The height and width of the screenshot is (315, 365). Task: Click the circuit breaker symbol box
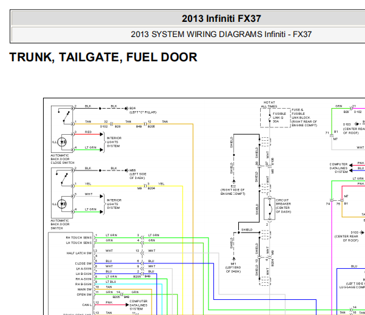coord(270,209)
